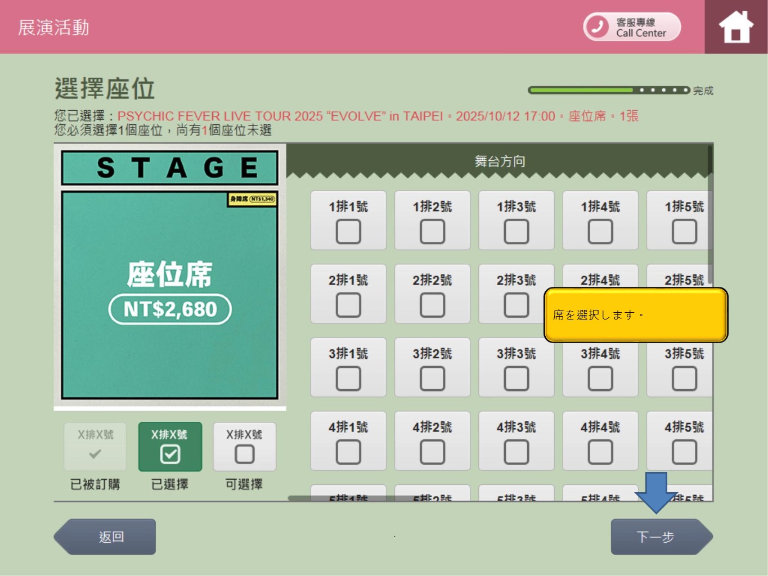Click the 身障席 NT$1,340 label
Viewport: 768px width, 576px height.
[x=251, y=199]
